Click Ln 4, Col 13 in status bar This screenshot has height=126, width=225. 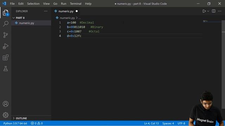point(152,123)
